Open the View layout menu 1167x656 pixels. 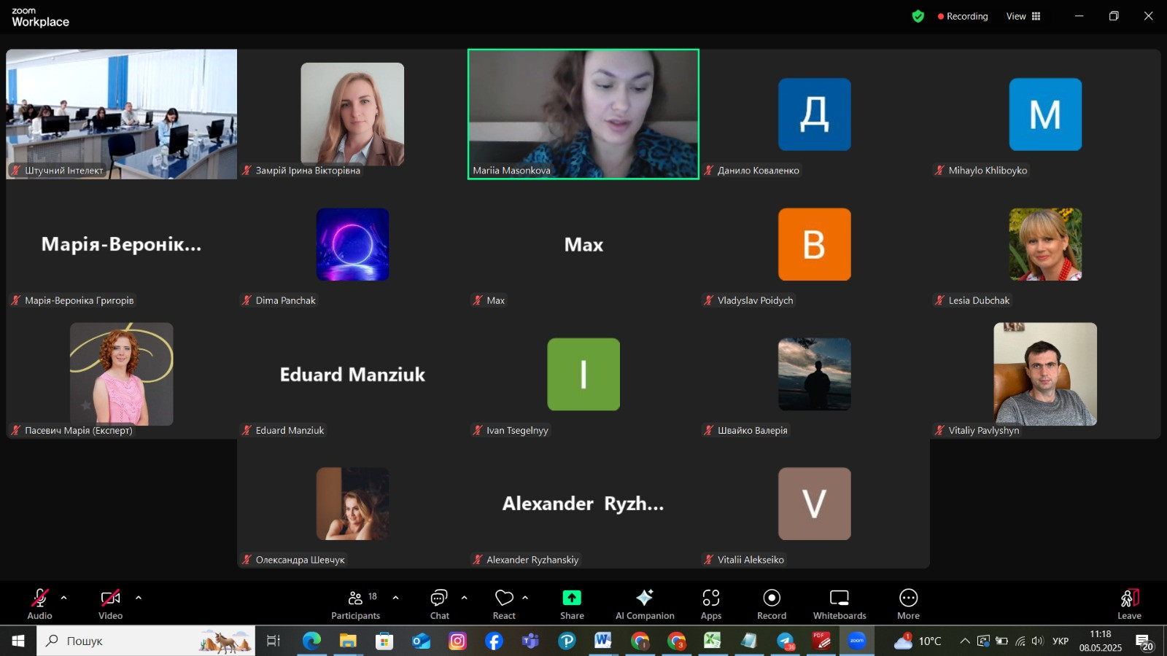pyautogui.click(x=1023, y=16)
